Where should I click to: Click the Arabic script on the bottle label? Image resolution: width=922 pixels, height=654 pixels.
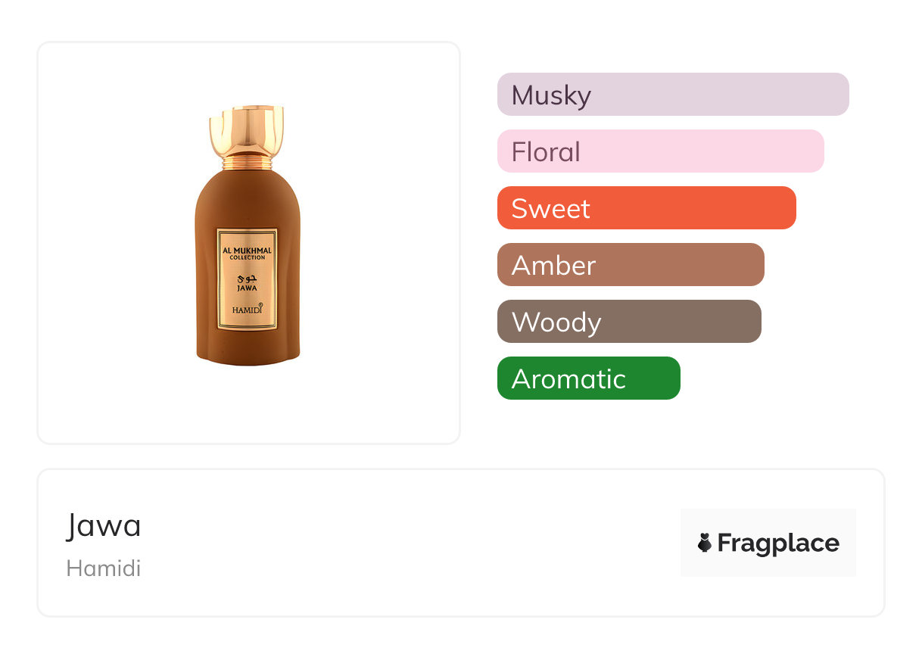(247, 277)
